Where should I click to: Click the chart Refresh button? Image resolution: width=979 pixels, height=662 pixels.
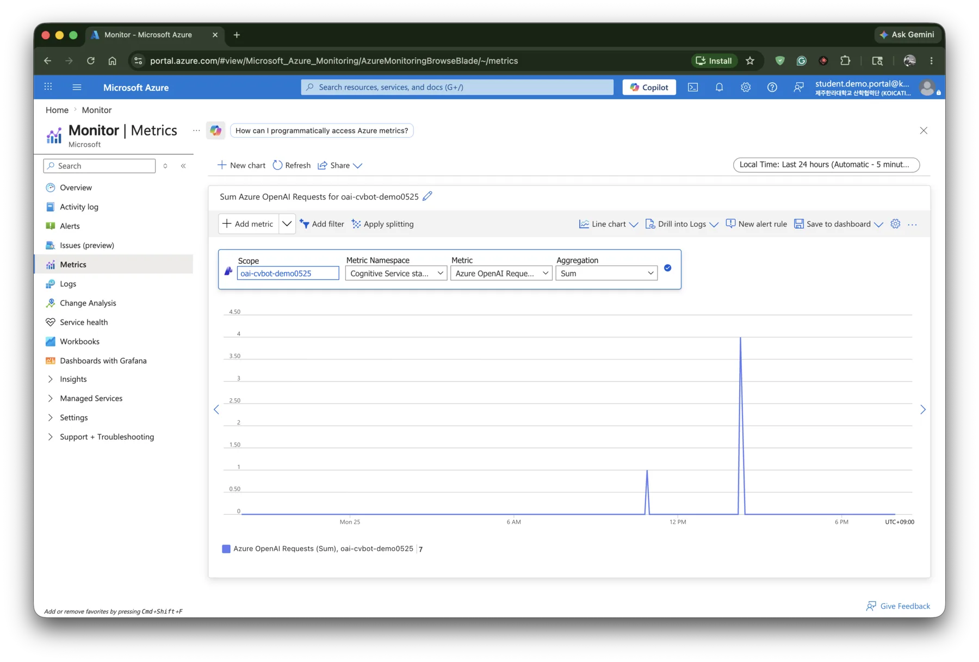tap(292, 165)
